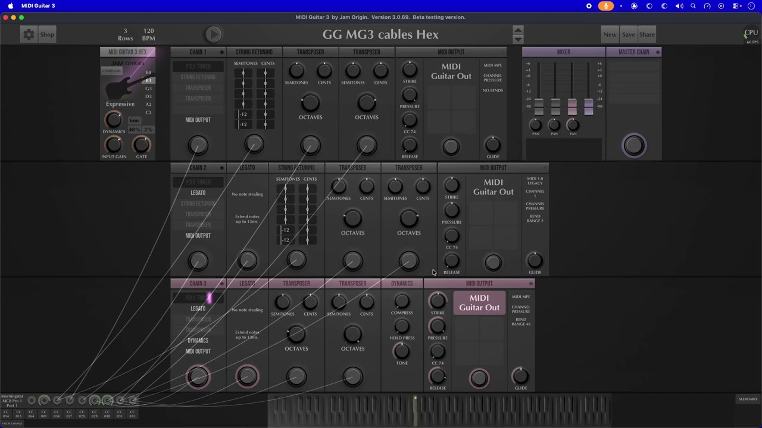
Task: Click the 3 Rows setting
Action: (126, 34)
